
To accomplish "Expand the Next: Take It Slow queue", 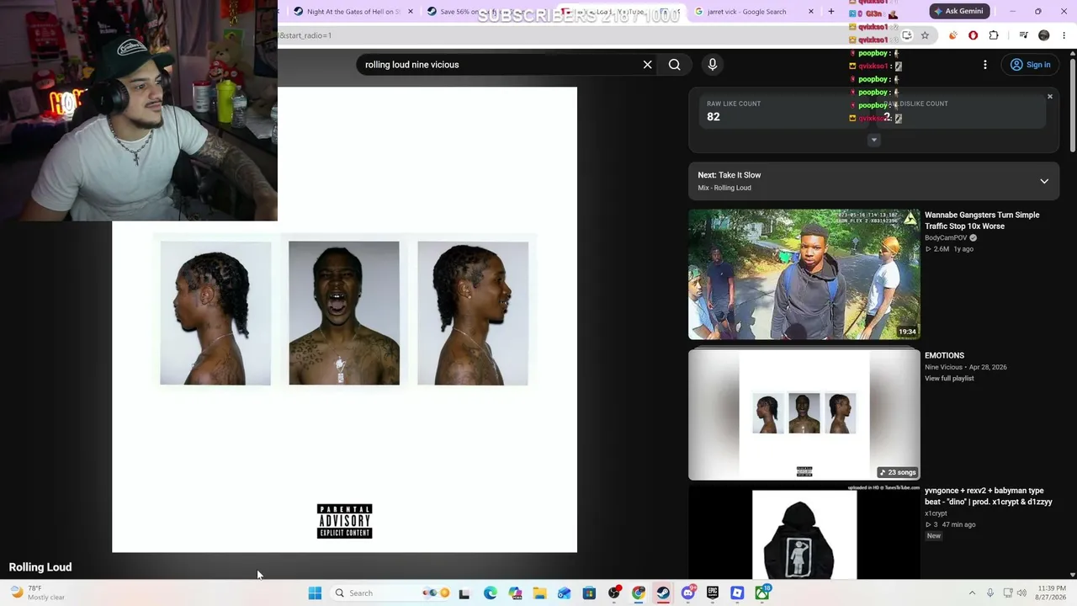I will 1044,181.
